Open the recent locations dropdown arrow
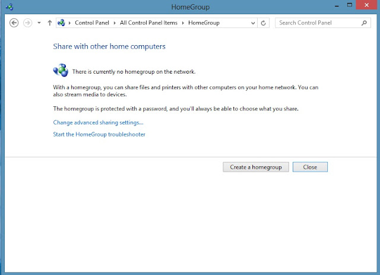Image resolution: width=380 pixels, height=275 pixels. click(39, 23)
